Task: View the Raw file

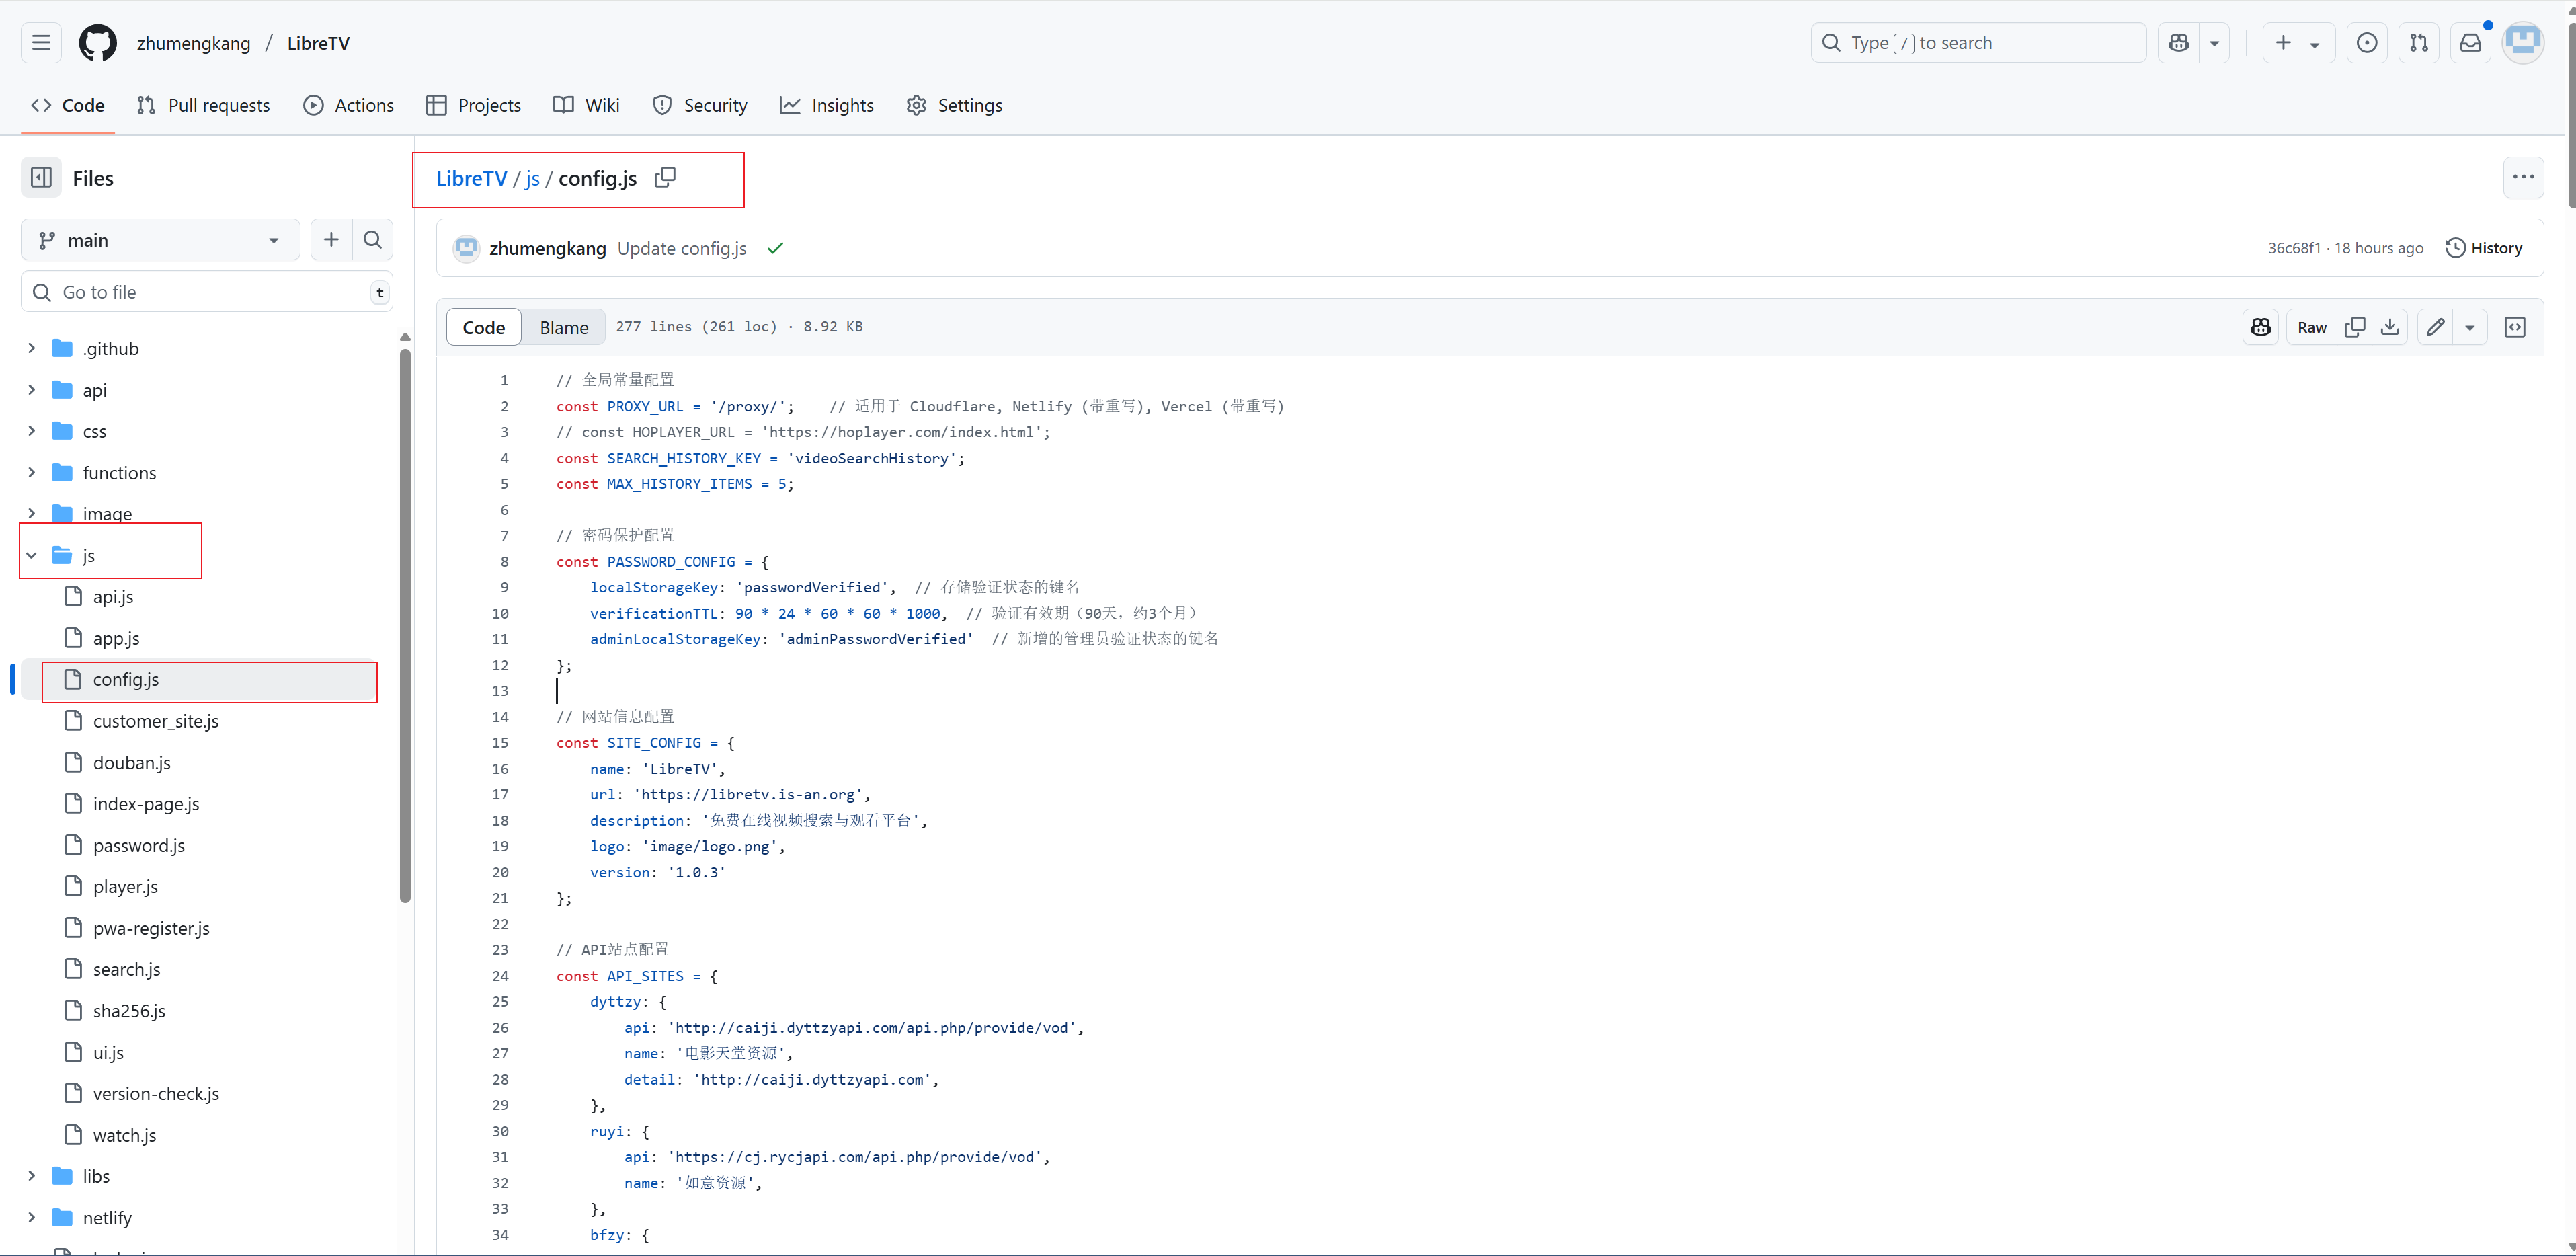Action: click(x=2312, y=327)
